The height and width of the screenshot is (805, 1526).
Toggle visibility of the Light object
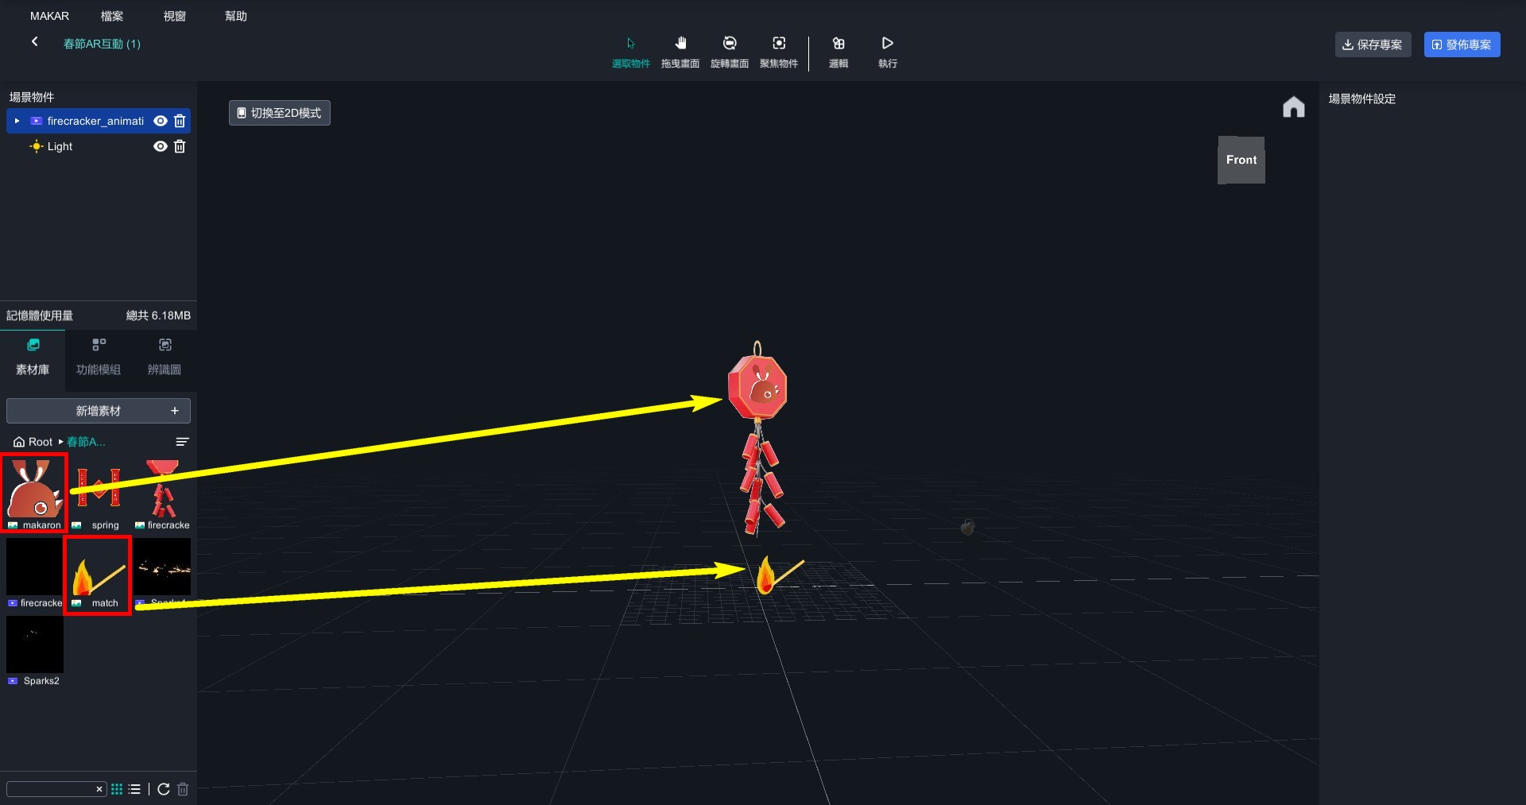tap(160, 146)
